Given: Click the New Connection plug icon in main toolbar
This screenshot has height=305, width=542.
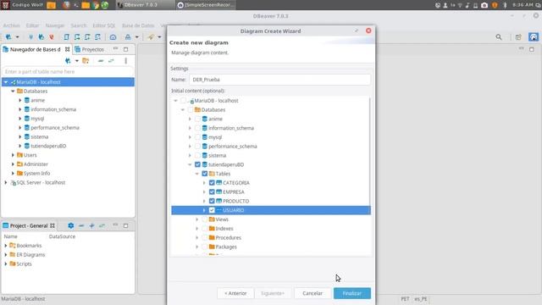Looking at the screenshot, I should (8, 37).
